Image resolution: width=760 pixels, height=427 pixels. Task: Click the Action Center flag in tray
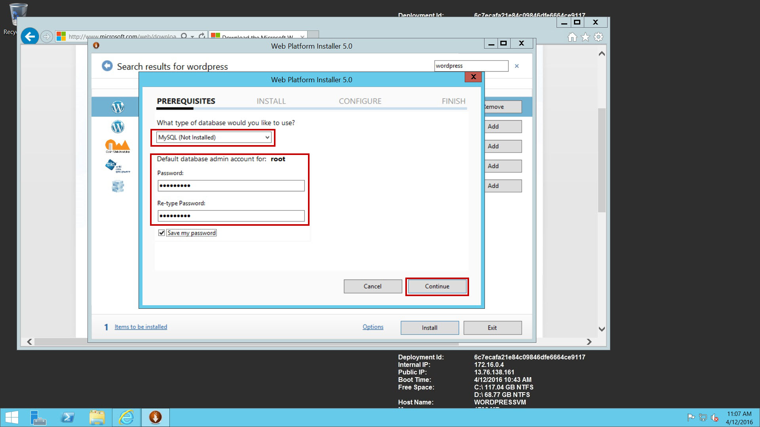[x=691, y=418]
